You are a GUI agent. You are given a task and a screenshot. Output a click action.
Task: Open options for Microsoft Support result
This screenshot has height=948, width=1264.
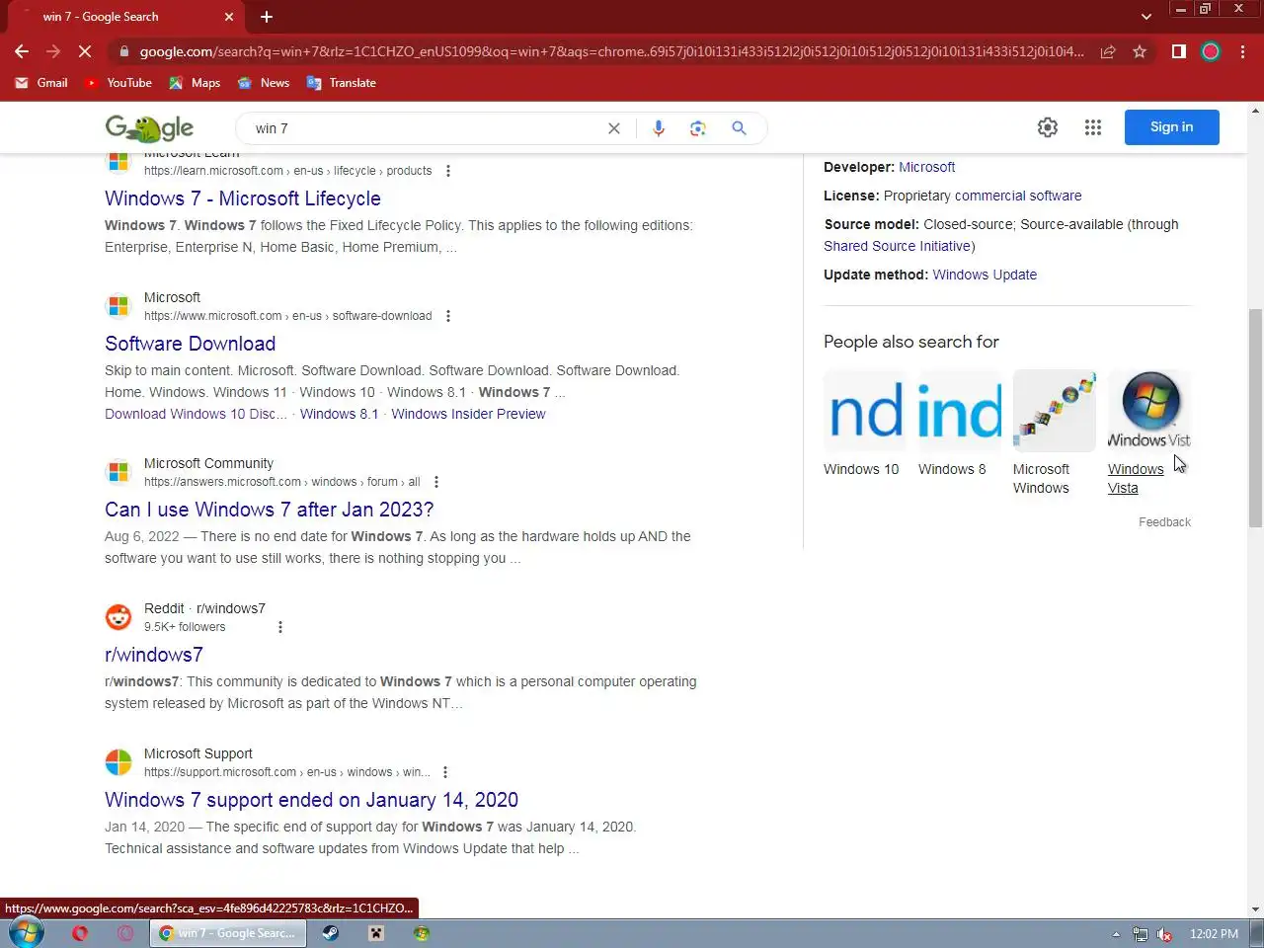pyautogui.click(x=445, y=772)
